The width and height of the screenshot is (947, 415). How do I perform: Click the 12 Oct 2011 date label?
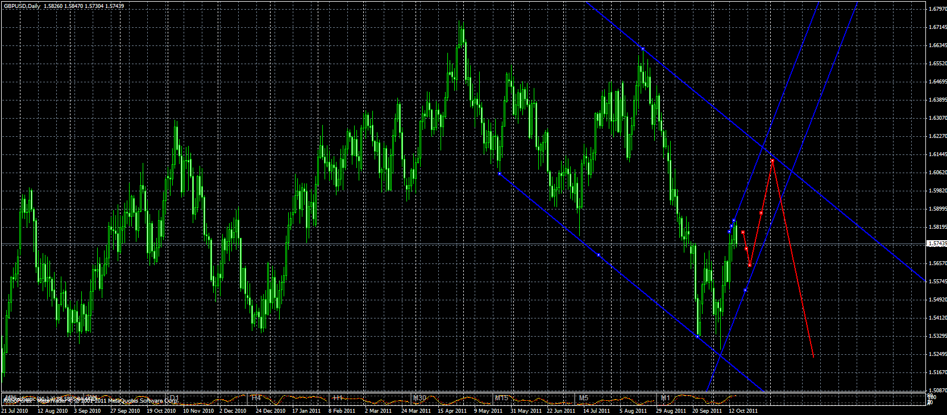point(744,410)
